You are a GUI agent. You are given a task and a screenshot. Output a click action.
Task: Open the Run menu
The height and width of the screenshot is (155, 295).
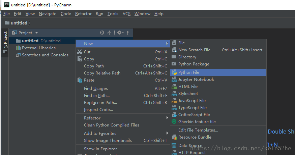99,14
